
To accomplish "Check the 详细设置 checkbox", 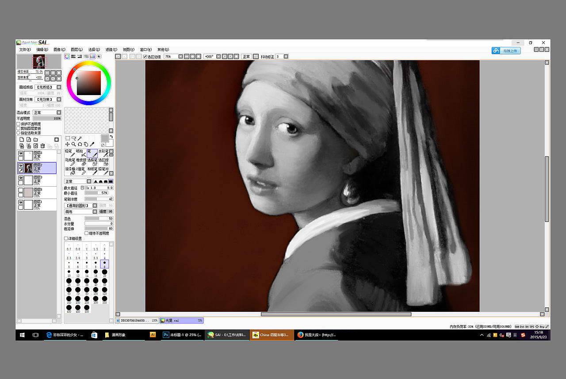I will pos(66,239).
